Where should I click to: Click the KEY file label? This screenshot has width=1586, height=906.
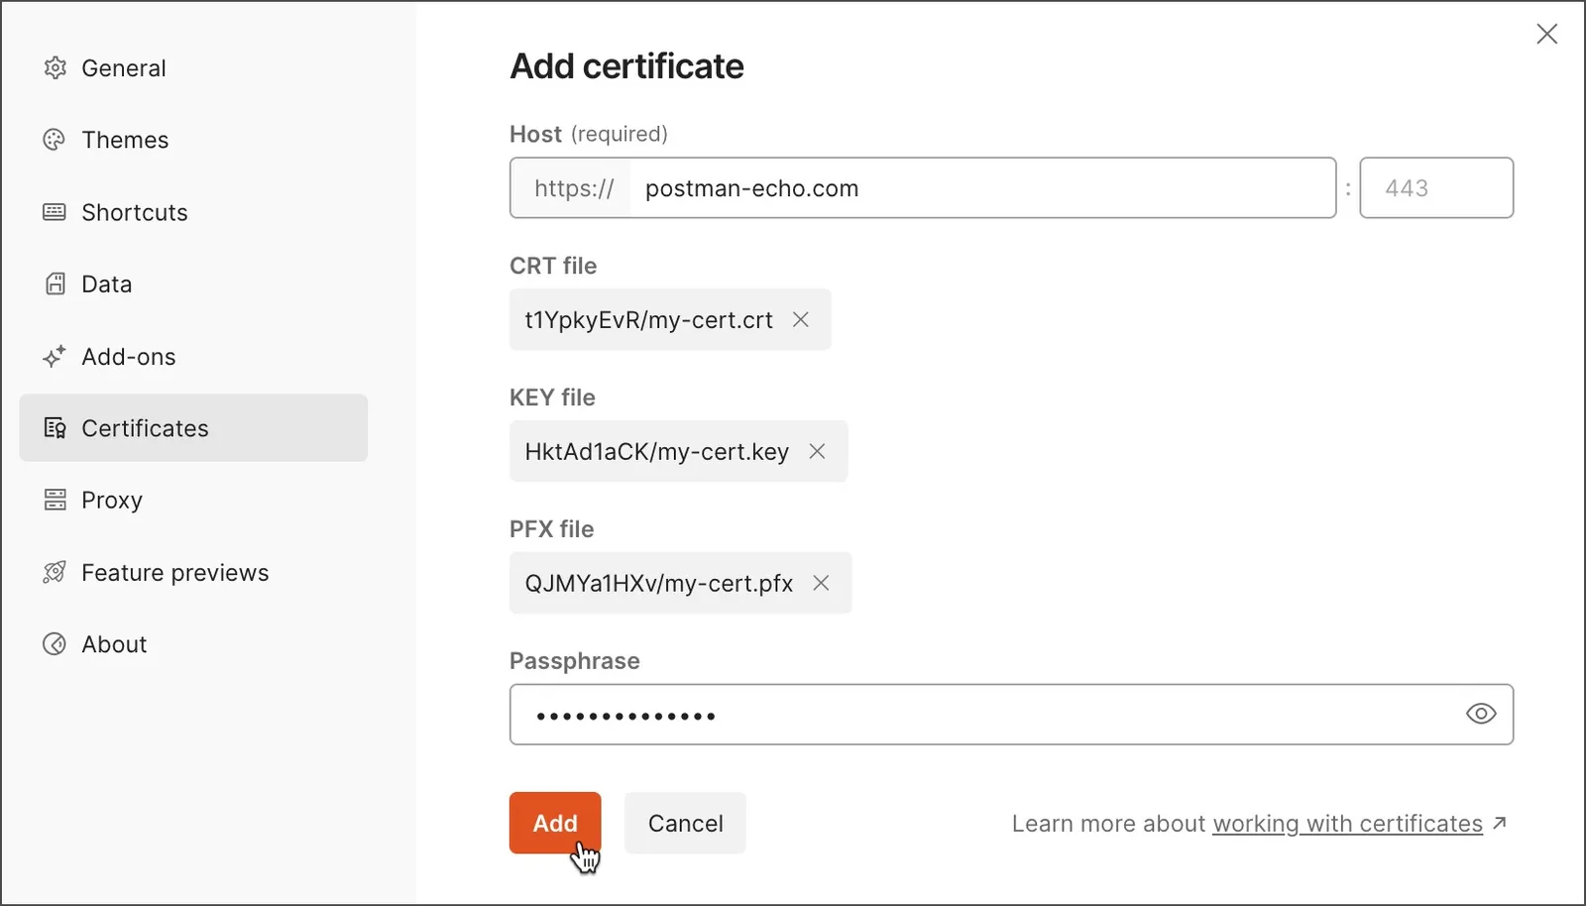552,397
